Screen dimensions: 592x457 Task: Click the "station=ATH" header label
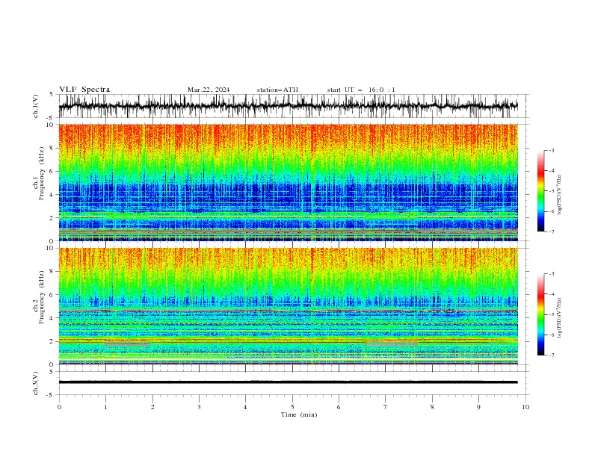[277, 90]
